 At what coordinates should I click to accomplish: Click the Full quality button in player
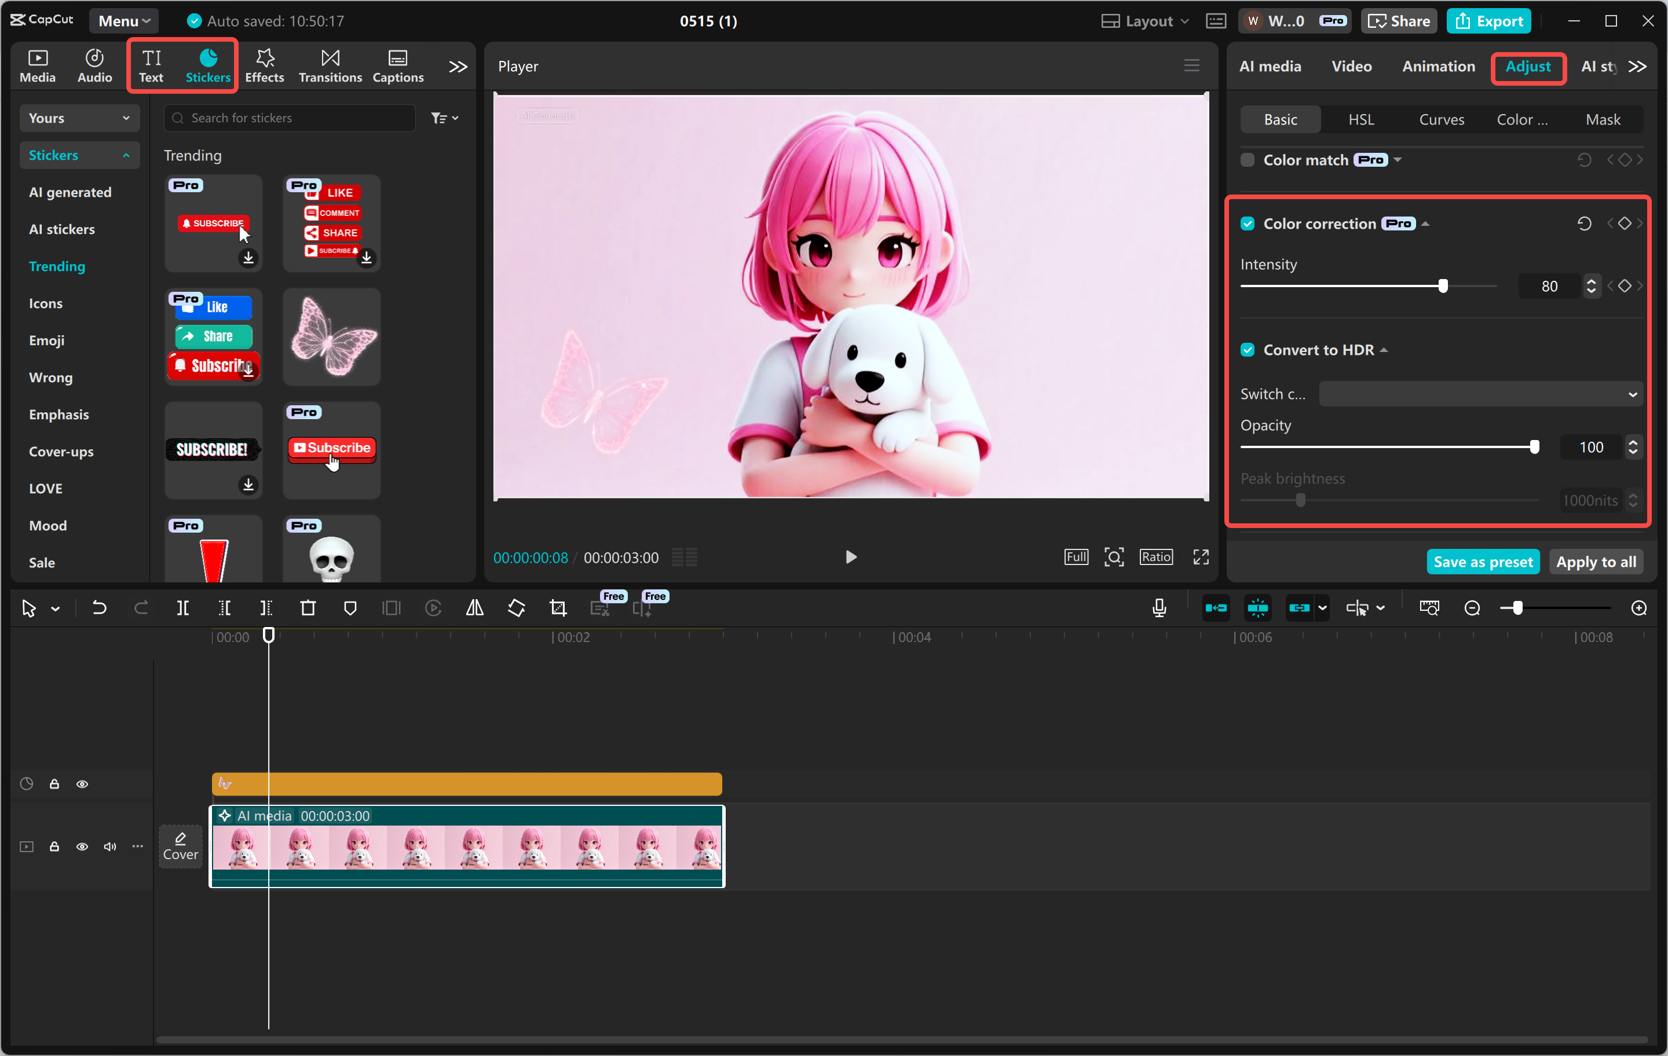click(1076, 557)
